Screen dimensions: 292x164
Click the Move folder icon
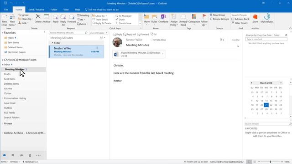(146, 17)
